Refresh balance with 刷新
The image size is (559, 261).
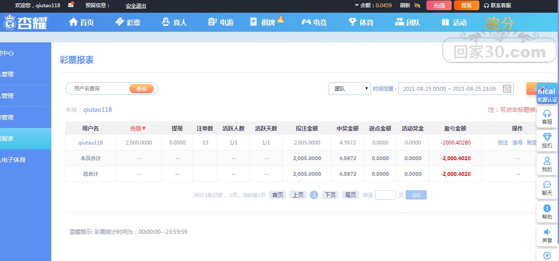coord(405,6)
